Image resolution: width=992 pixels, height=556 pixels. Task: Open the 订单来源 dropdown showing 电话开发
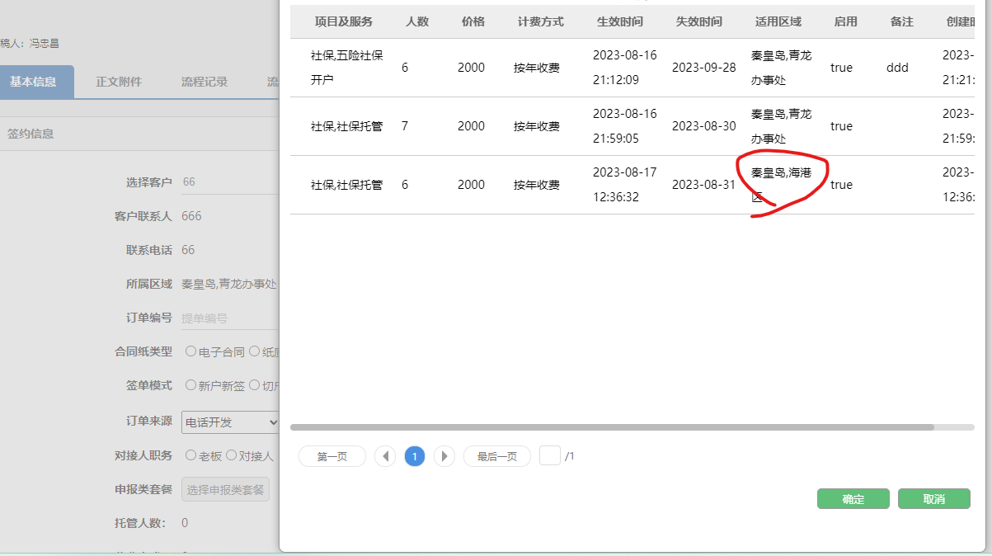pos(230,422)
